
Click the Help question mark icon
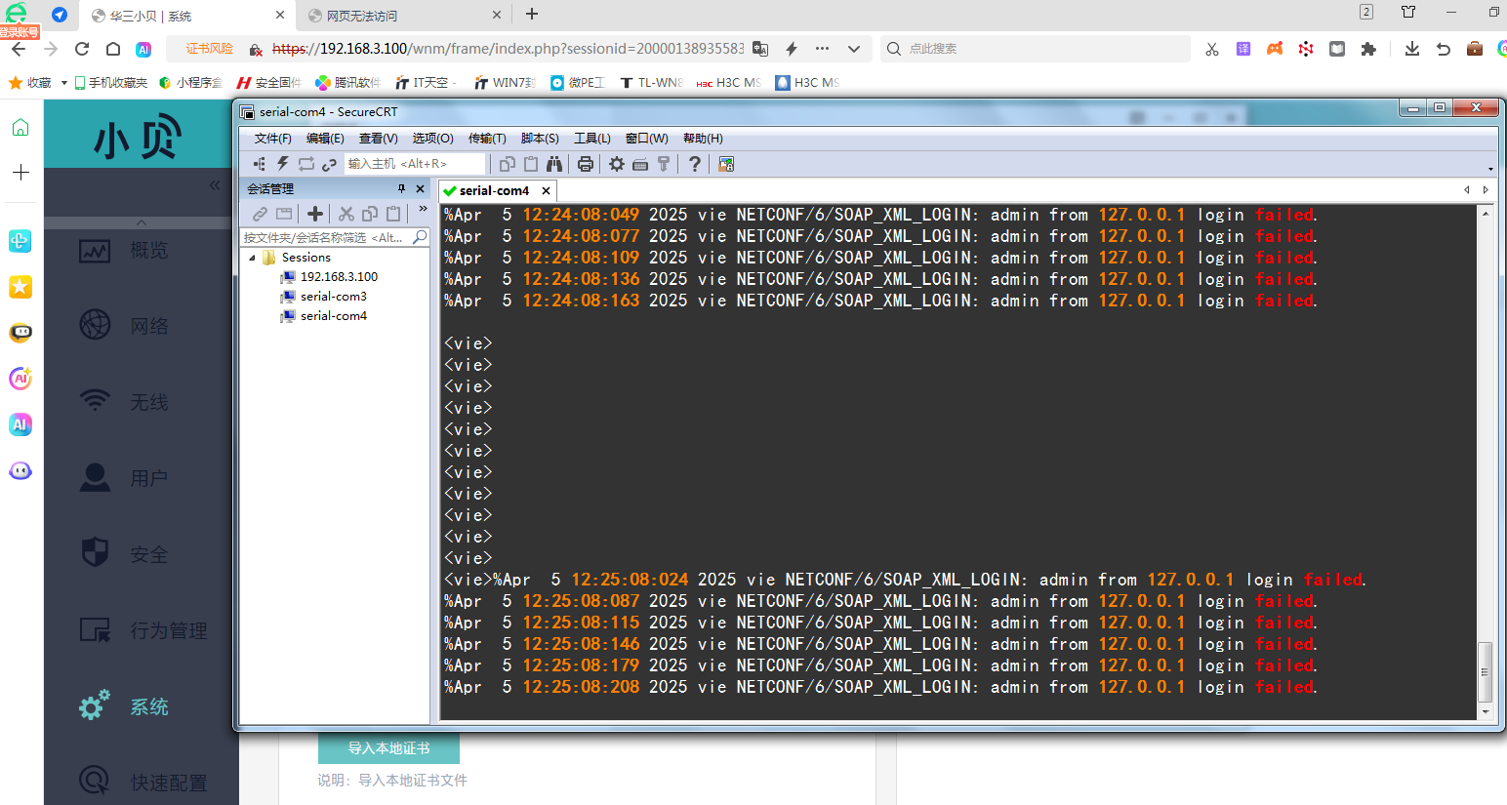pos(694,164)
